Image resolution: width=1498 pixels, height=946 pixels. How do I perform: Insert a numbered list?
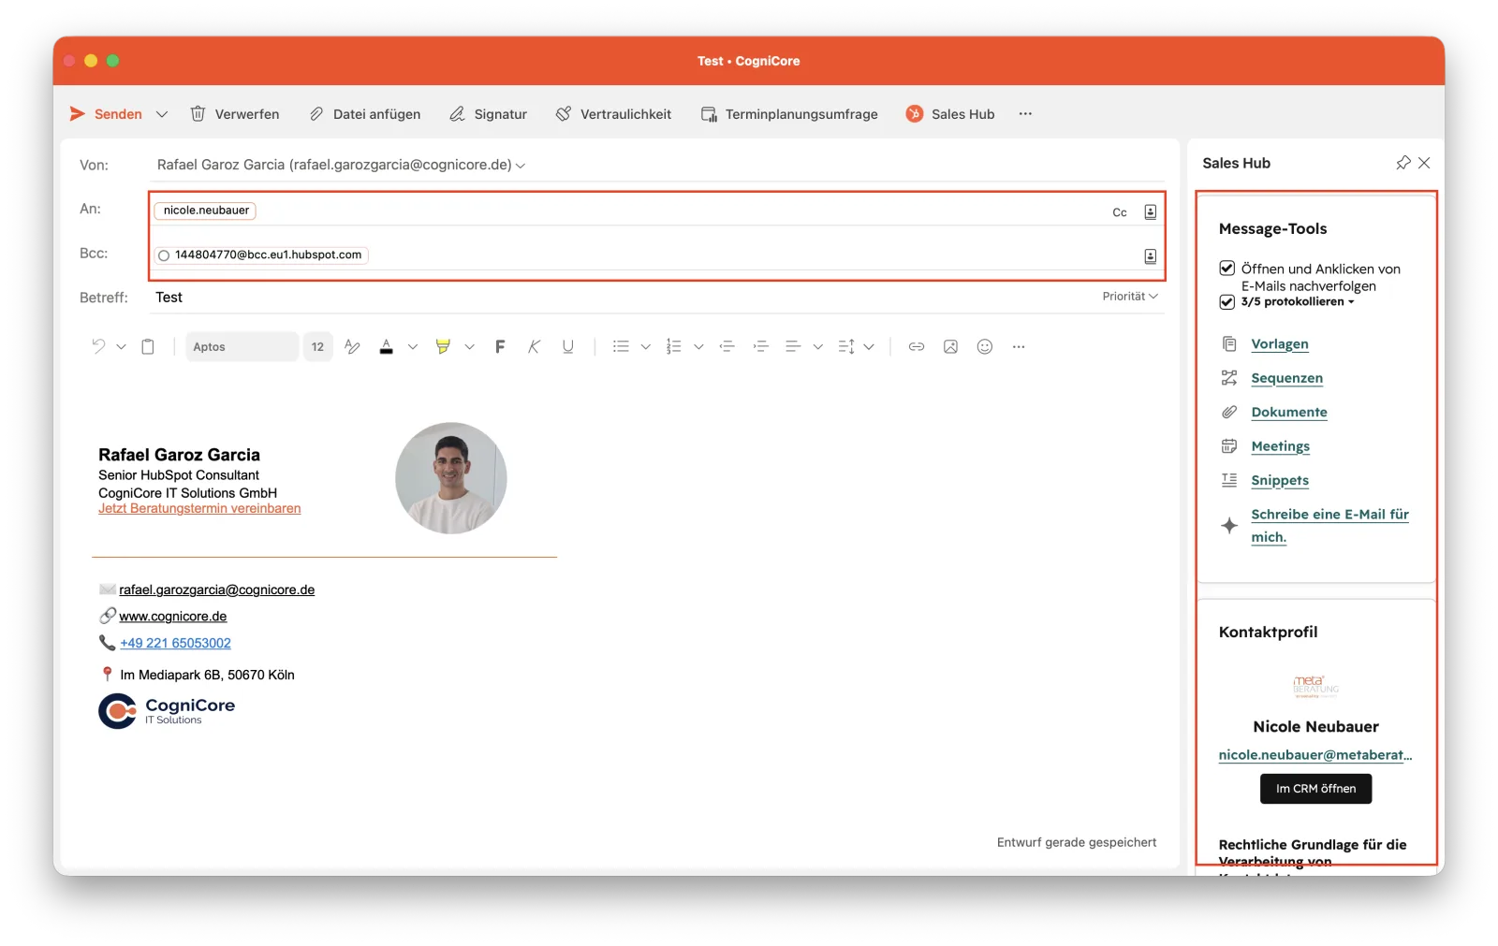(673, 347)
